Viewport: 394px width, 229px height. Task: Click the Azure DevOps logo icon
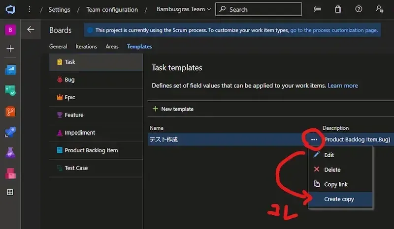10,9
